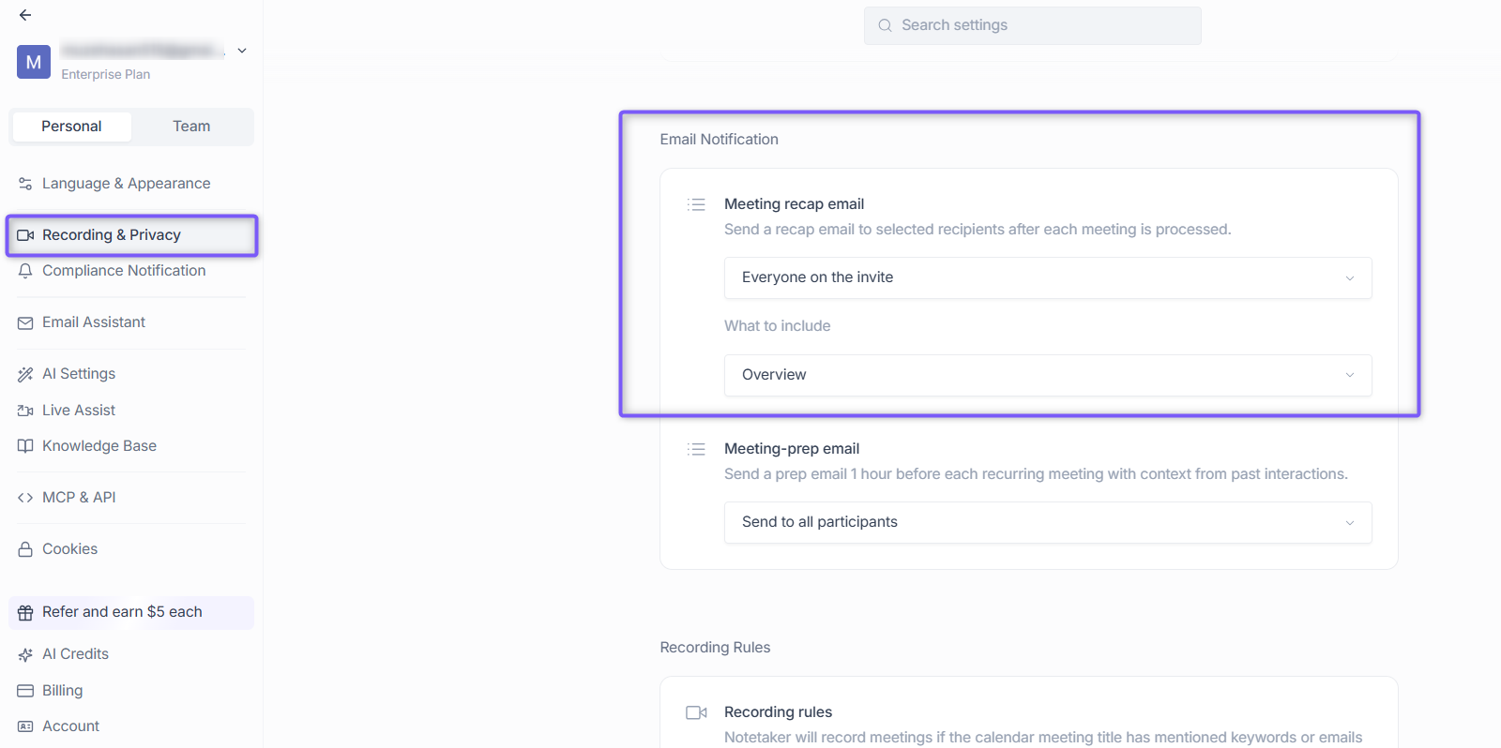Open Recording & Privacy settings
The image size is (1501, 748).
pos(131,235)
